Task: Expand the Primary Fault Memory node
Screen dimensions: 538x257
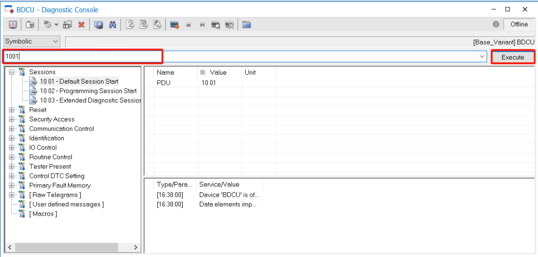Action: [12, 185]
